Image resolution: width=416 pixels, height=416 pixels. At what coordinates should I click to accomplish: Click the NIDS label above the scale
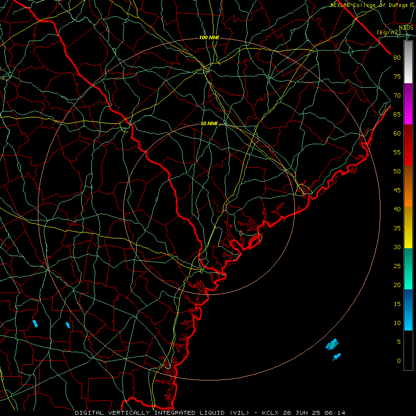(x=406, y=28)
